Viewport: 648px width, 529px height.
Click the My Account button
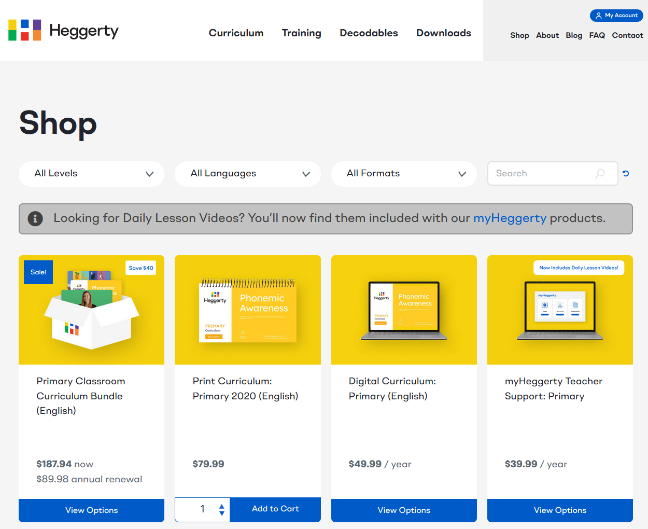coord(616,16)
